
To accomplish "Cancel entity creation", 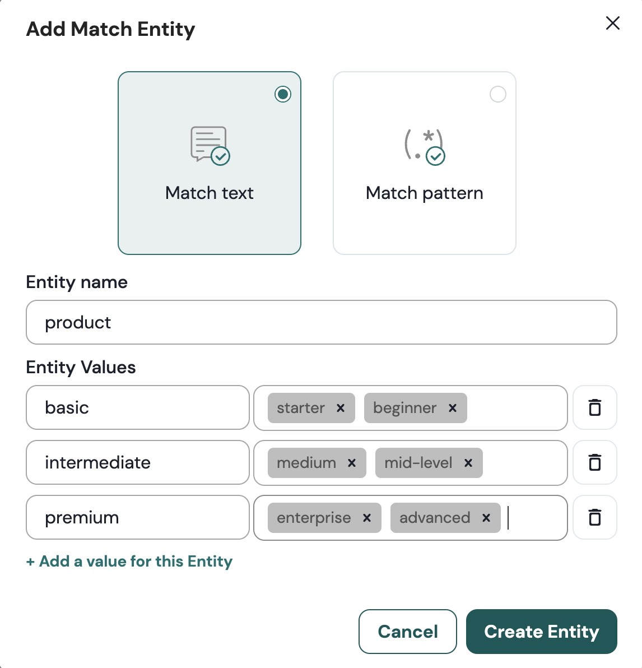I will click(x=407, y=632).
